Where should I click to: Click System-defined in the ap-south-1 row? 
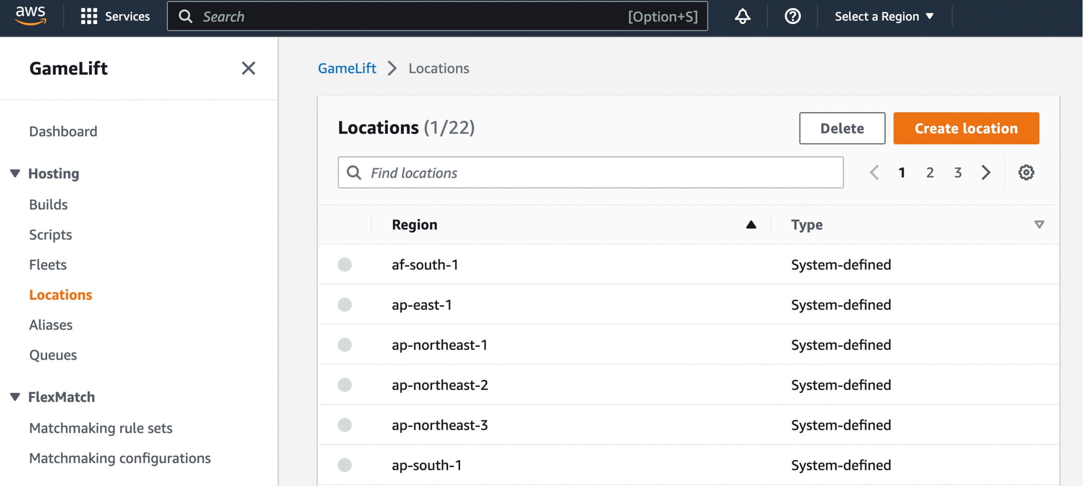[x=841, y=465]
